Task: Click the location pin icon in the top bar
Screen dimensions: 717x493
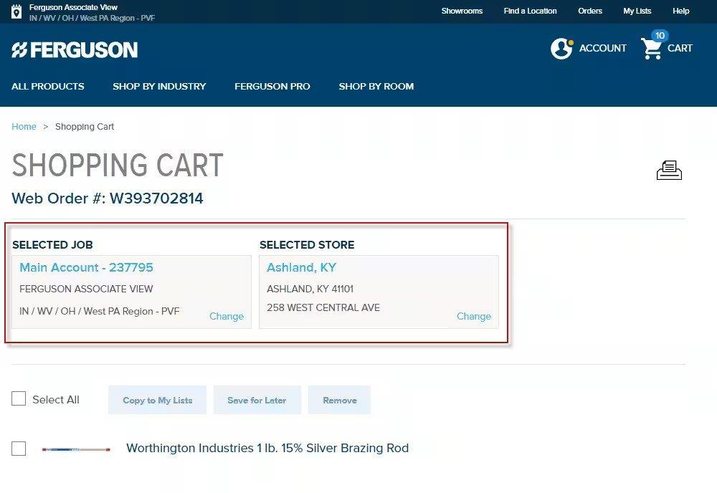Action: (x=16, y=12)
